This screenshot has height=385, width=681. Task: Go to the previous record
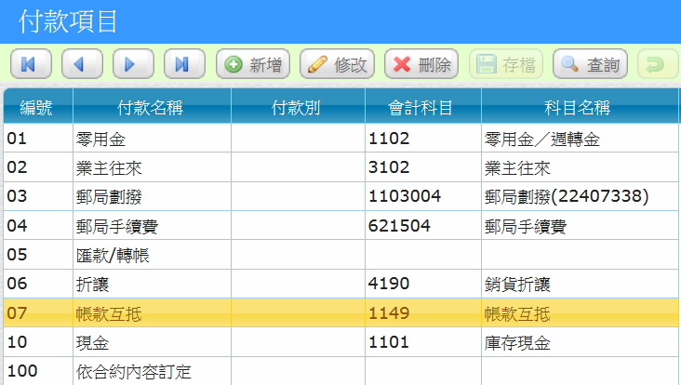[82, 64]
